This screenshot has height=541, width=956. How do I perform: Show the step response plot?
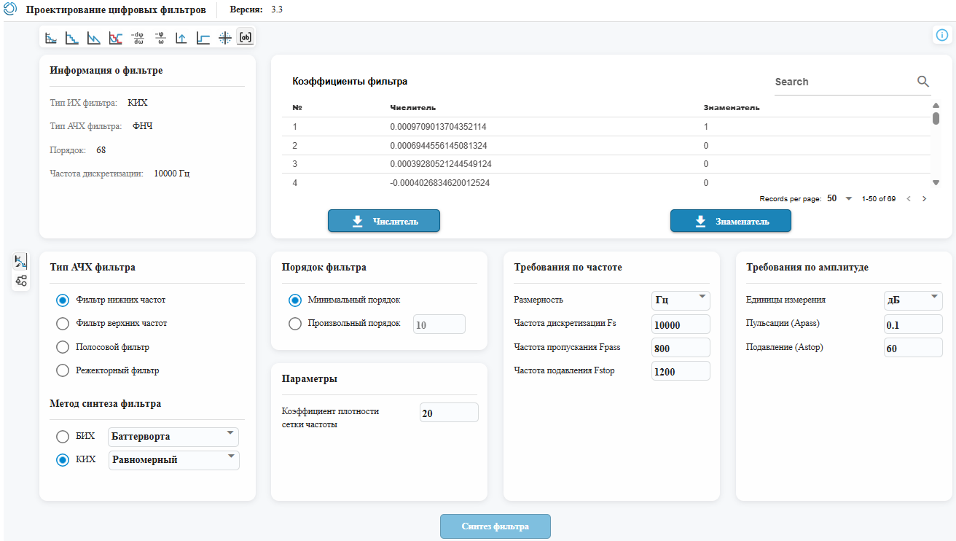tap(203, 38)
